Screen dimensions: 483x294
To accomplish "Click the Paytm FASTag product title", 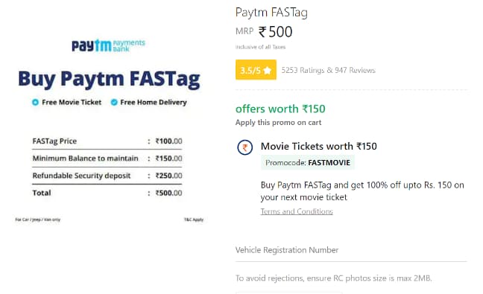I will [x=271, y=13].
